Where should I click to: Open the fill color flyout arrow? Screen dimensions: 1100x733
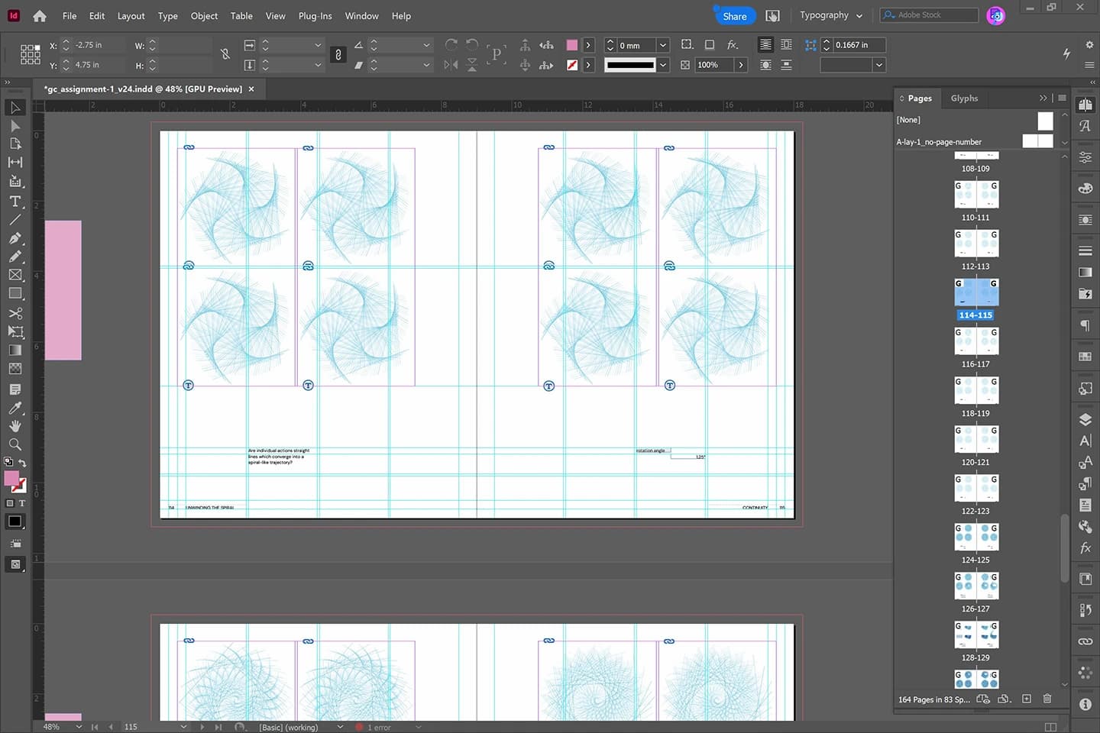point(588,45)
